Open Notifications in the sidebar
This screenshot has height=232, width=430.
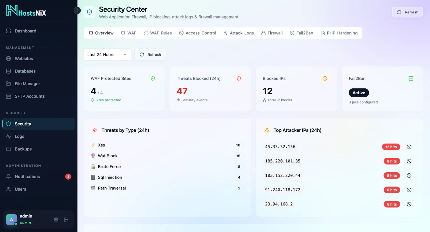tap(38, 177)
